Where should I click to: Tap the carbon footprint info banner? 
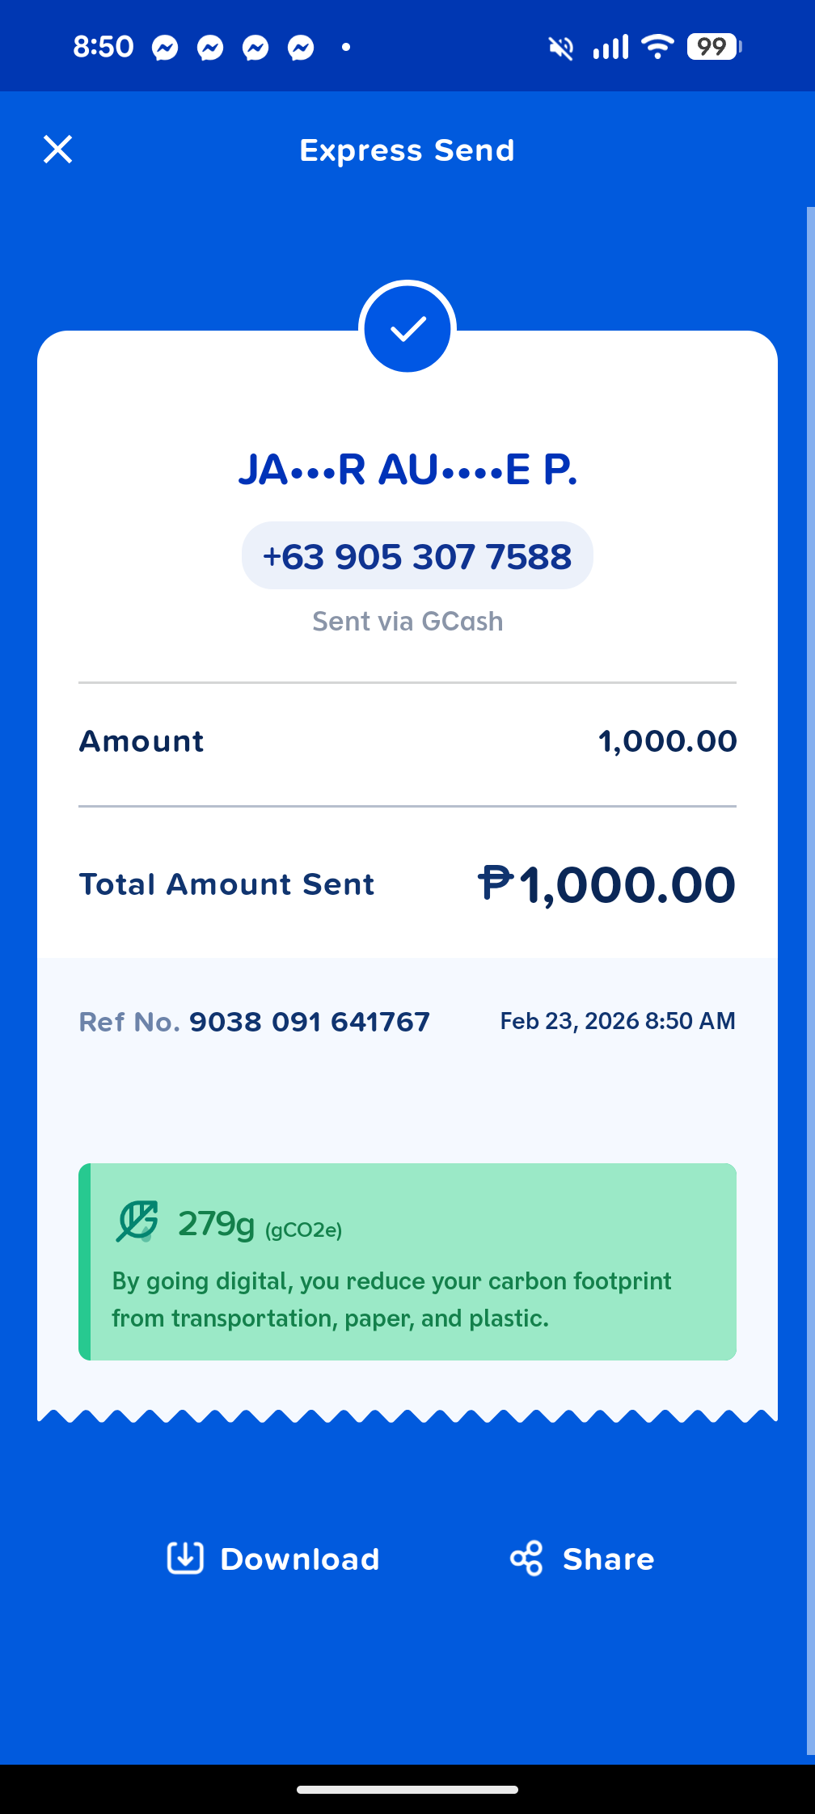407,1262
